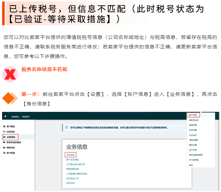Click 探索服务 in the top navigation bar
The height and width of the screenshot is (192, 221).
pos(26,117)
